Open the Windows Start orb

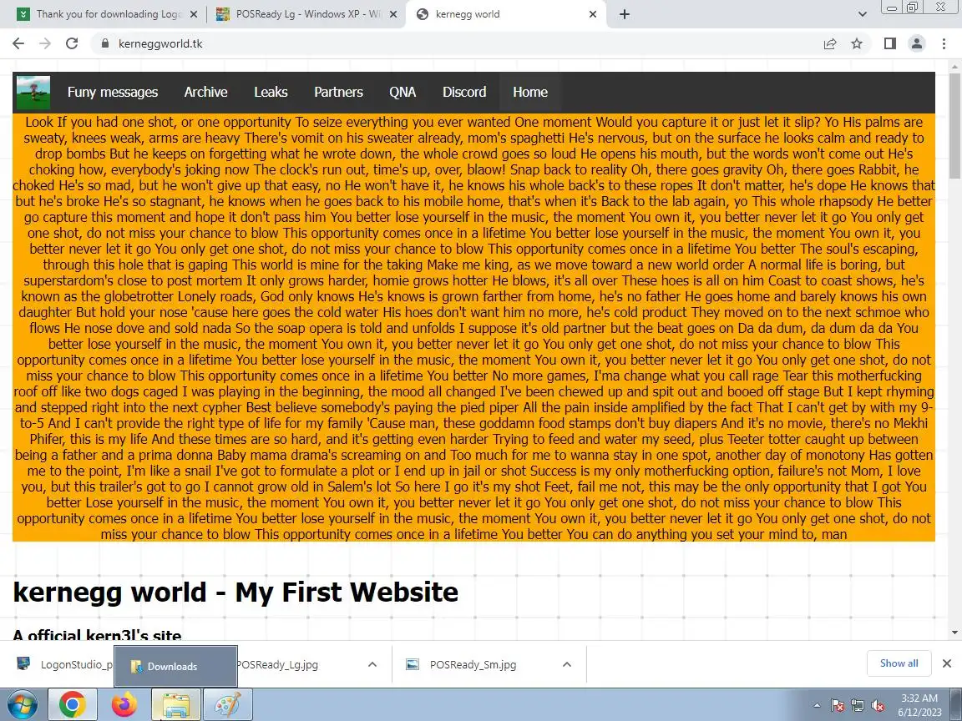point(22,704)
